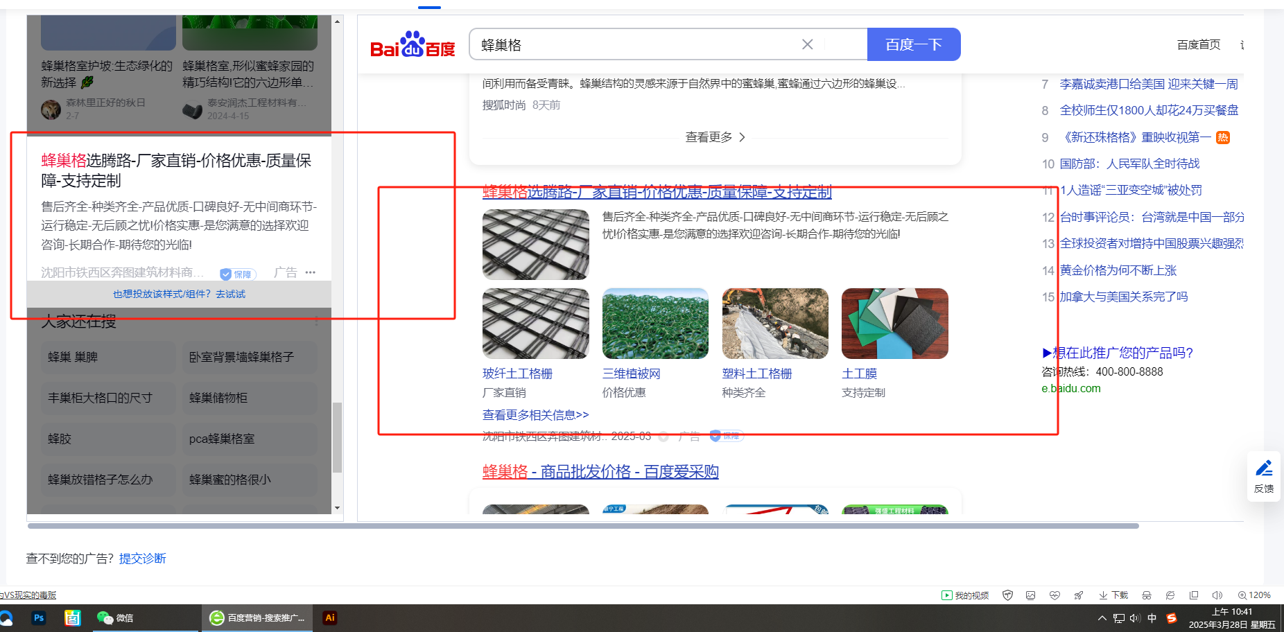
Task: Click the rocket accelerator icon in status bar
Action: point(1078,595)
